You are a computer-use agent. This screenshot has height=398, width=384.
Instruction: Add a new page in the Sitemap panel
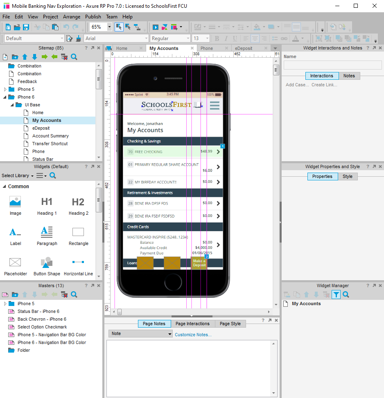[x=5, y=57]
